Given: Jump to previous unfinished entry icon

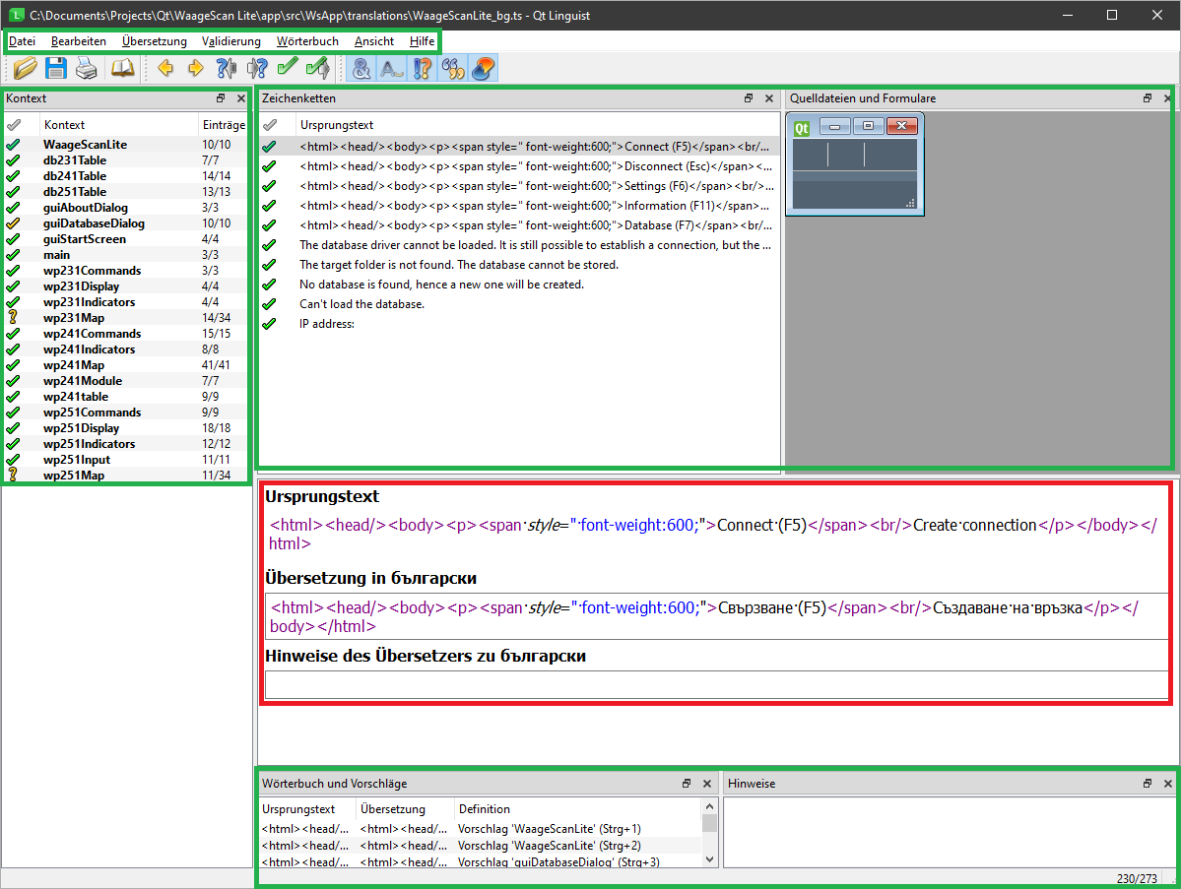Looking at the screenshot, I should (x=226, y=69).
